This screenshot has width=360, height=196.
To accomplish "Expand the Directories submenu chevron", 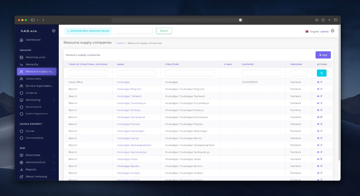I will pyautogui.click(x=54, y=155).
